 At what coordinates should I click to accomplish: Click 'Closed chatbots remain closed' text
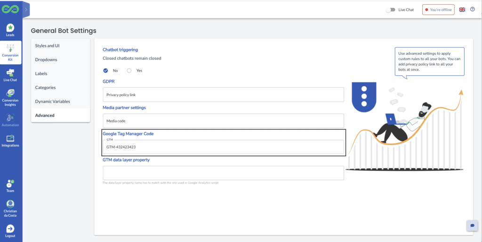click(x=132, y=58)
